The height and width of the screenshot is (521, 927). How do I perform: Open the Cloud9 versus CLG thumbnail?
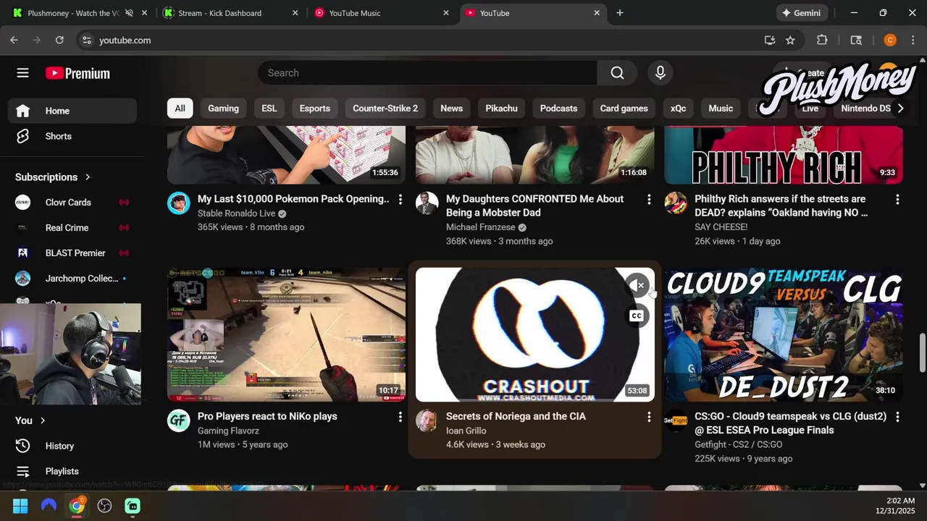coord(784,334)
